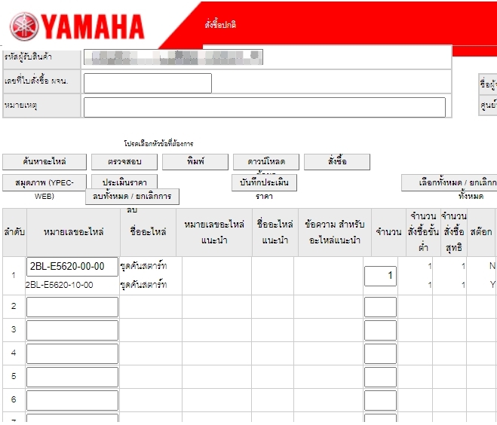
Task: Click ลบทั้งหมด / ยกเลิกการลบ button
Action: tap(132, 197)
